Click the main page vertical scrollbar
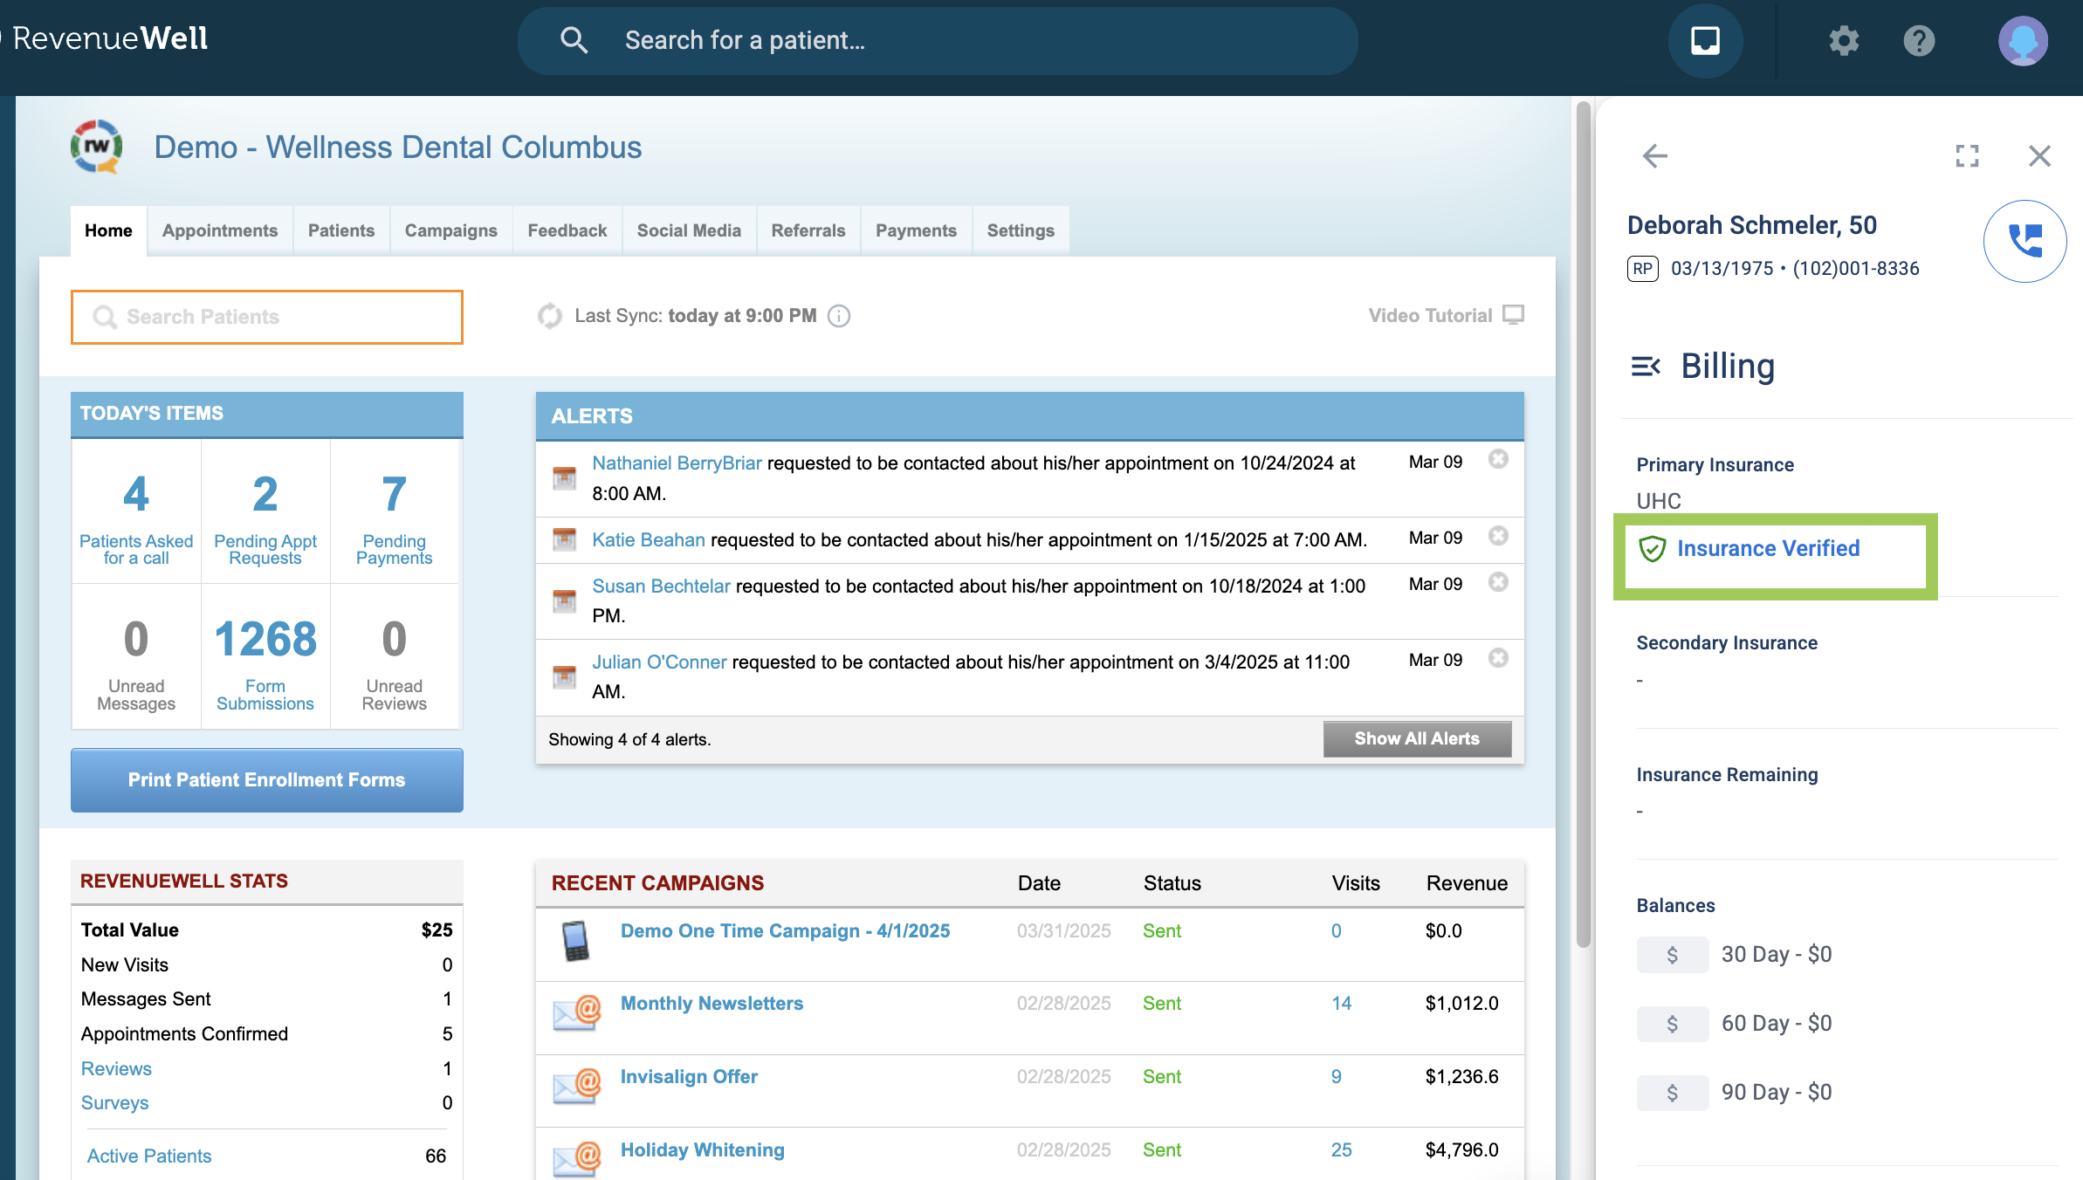The width and height of the screenshot is (2083, 1180). (x=1583, y=524)
